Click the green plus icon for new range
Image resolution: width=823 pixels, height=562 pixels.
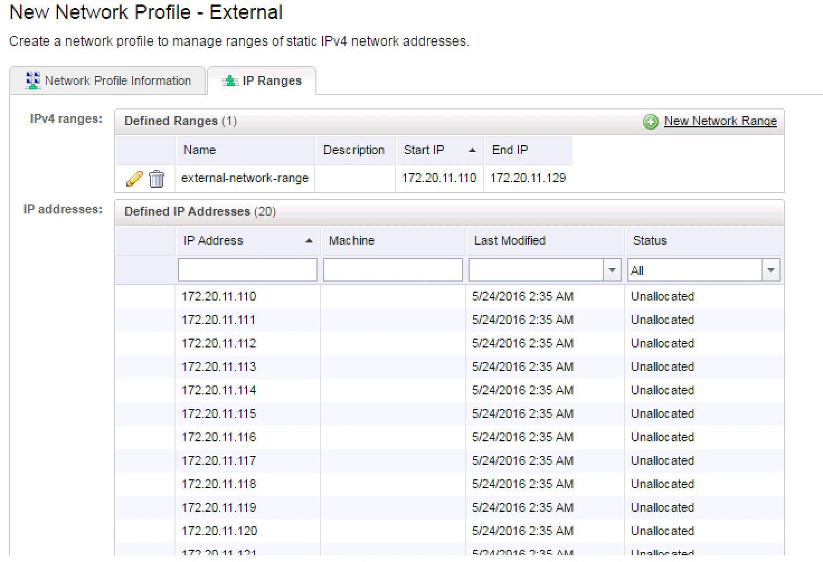pyautogui.click(x=651, y=122)
